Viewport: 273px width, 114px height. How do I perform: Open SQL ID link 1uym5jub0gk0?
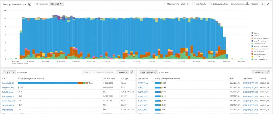coord(8,83)
